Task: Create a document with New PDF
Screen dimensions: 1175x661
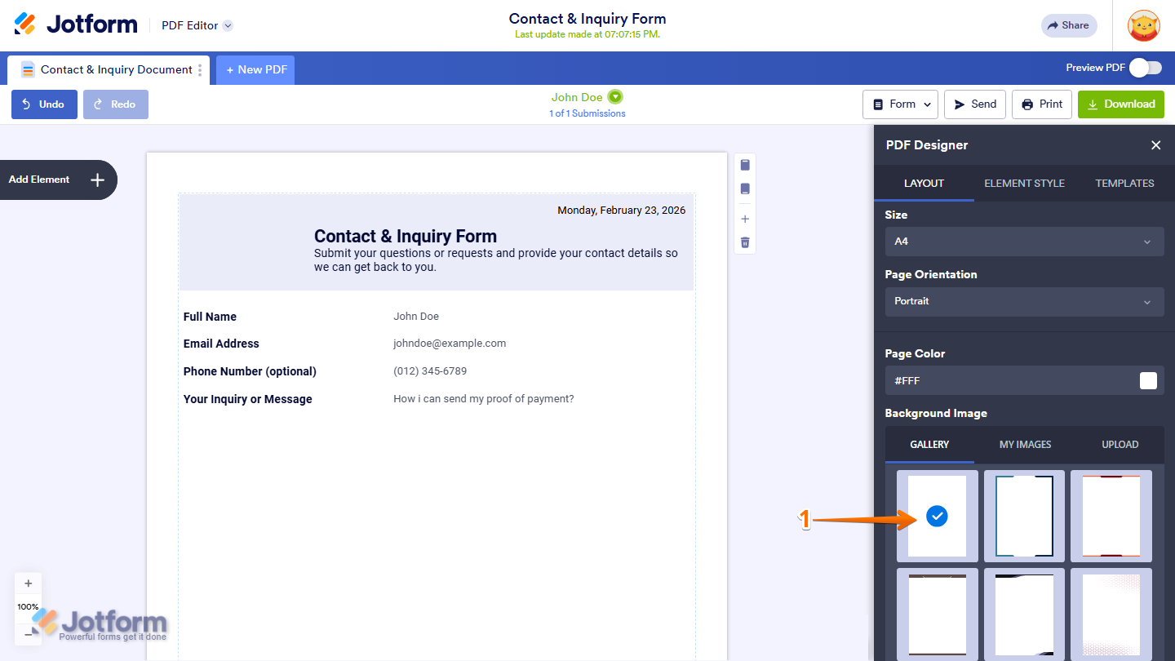Action: tap(255, 69)
